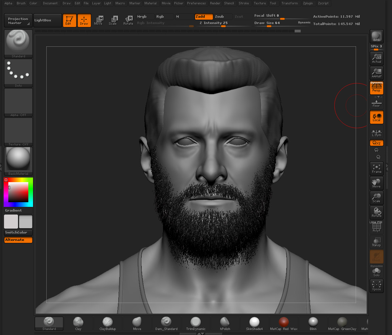Viewport: 392px width, 335px height.
Task: Click the Rotate canvas navigation icon
Action: 377,212
